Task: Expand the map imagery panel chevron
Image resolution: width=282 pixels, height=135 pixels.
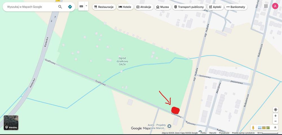Action: pos(275,128)
